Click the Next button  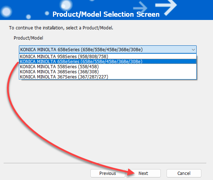[143, 173]
